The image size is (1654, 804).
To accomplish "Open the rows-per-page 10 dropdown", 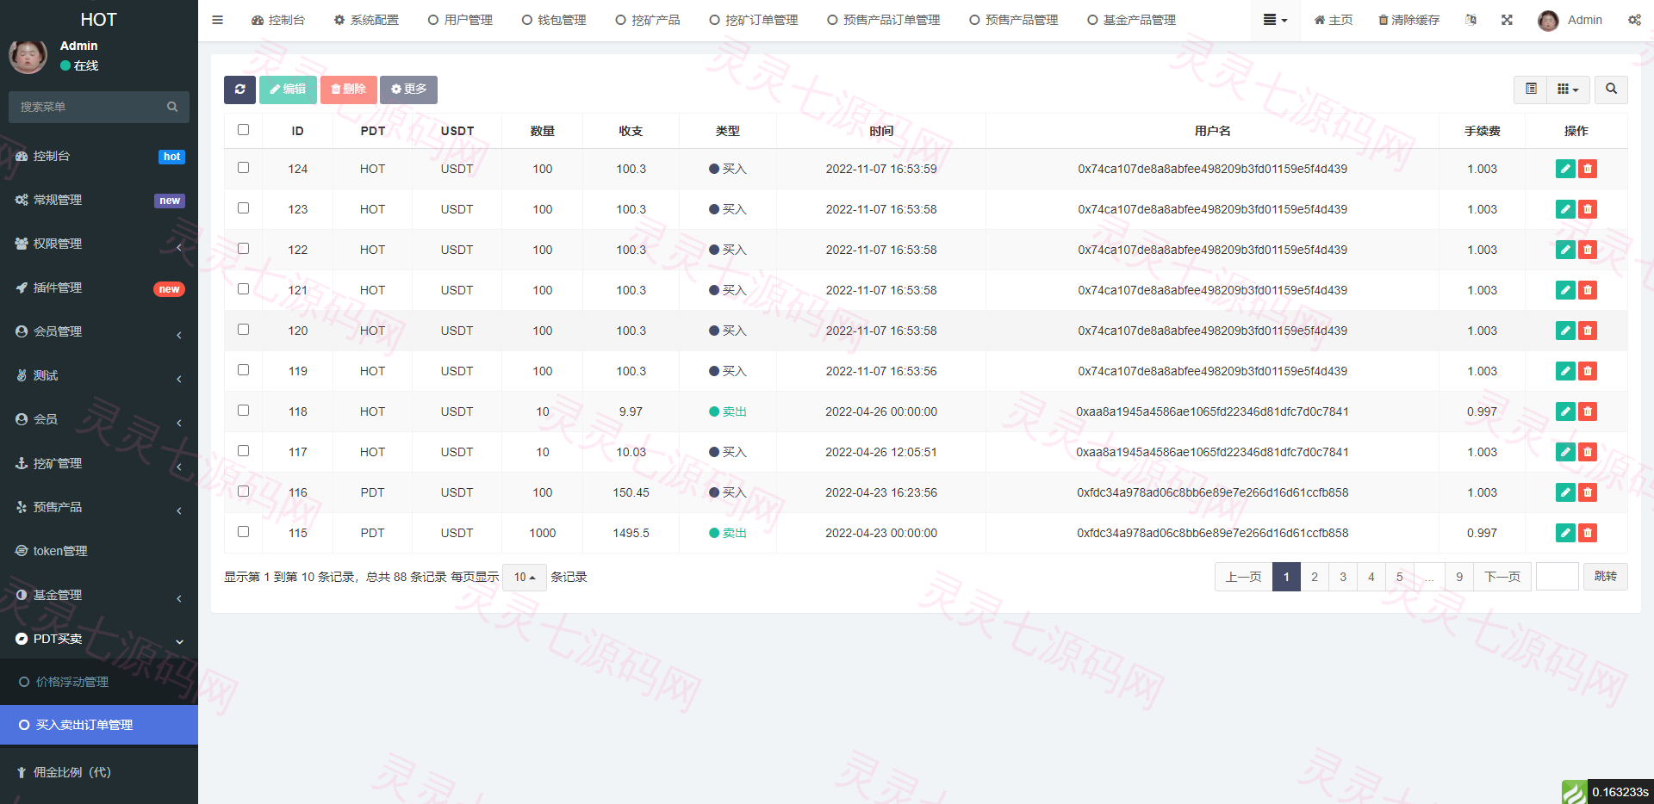I will click(525, 577).
